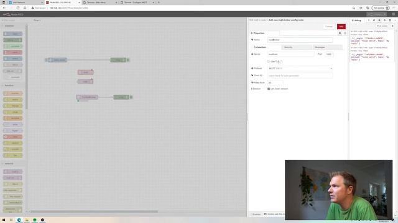Viewport: 398px width, 223px height.
Task: Open node properties gear icon
Action: coord(340,33)
